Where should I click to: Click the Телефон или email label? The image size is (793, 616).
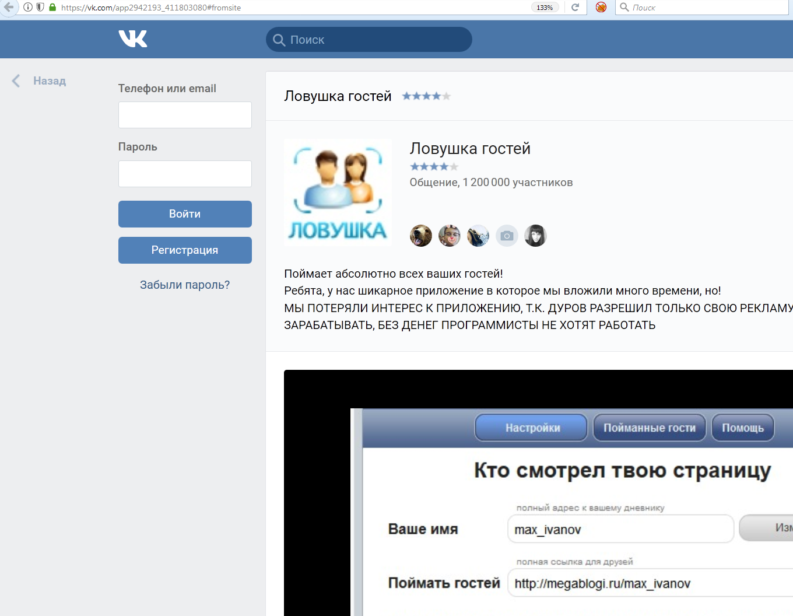point(167,89)
